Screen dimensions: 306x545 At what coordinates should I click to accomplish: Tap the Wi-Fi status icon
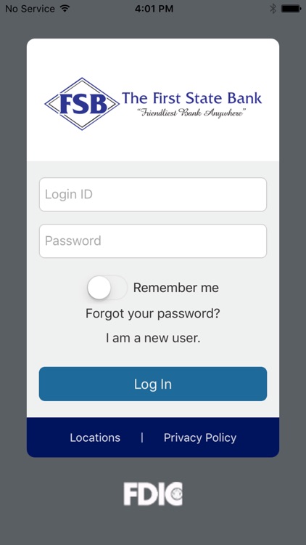(65, 8)
